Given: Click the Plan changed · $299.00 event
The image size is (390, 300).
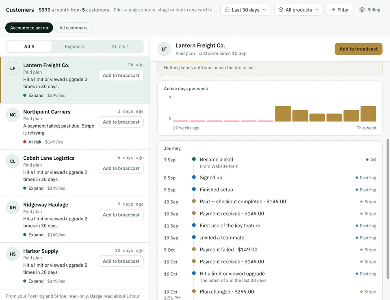Looking at the screenshot, I should [x=227, y=291].
